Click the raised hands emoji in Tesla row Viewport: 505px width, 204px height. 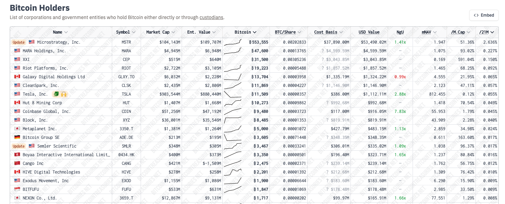(x=63, y=94)
